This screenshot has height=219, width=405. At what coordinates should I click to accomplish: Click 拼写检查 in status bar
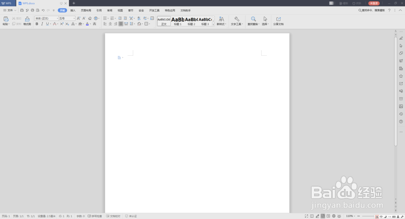pos(95,216)
